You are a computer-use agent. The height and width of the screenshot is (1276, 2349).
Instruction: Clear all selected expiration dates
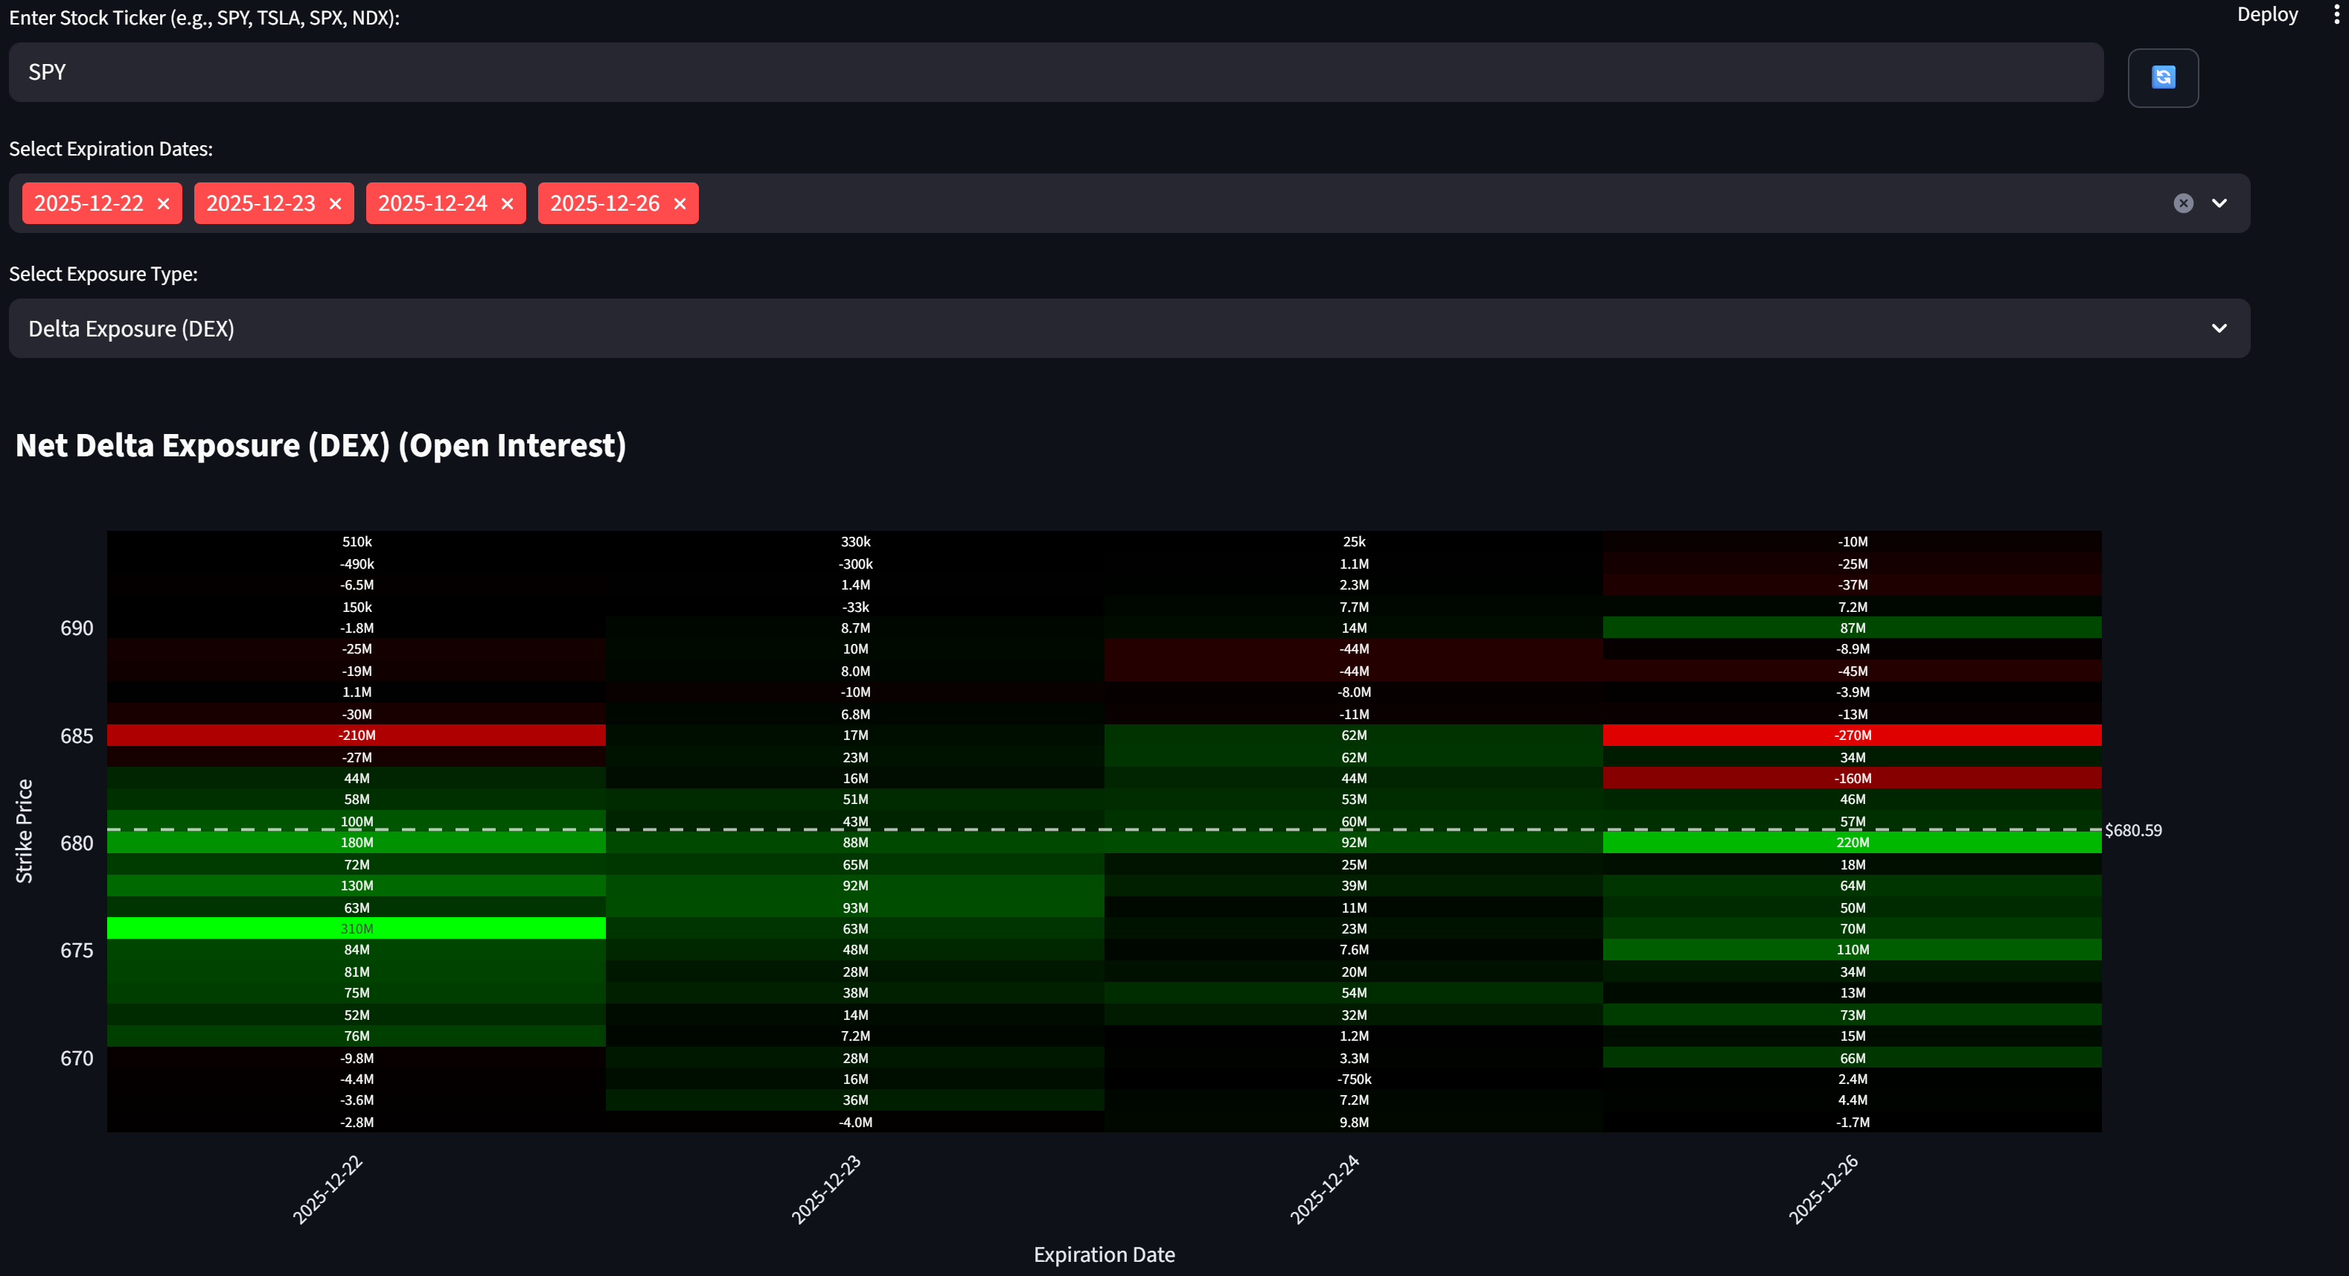pyautogui.click(x=2182, y=203)
